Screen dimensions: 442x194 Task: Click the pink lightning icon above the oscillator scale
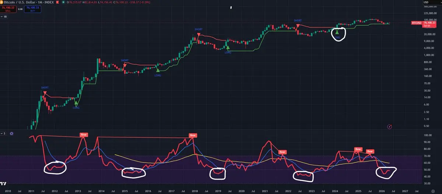(390, 126)
